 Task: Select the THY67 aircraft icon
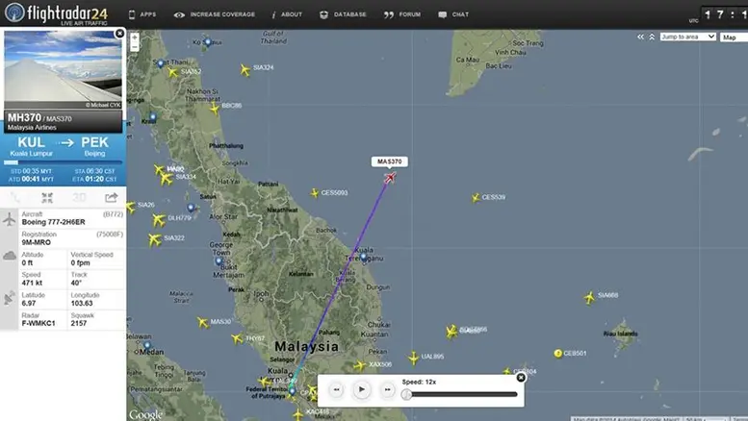click(237, 338)
